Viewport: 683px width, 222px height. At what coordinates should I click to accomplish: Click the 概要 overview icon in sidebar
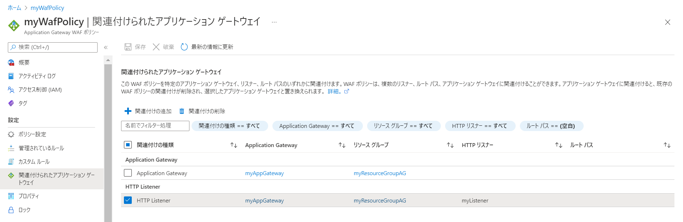coord(11,63)
